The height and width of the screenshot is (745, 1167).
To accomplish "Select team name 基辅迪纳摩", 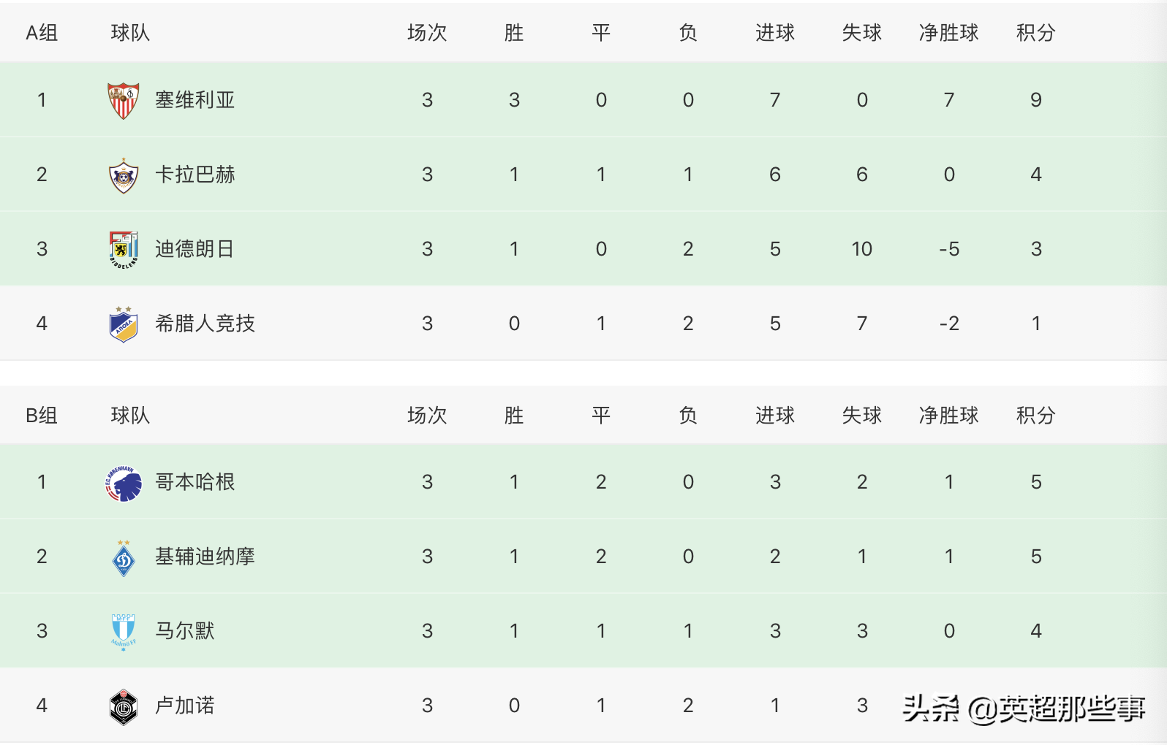I will click(x=205, y=557).
